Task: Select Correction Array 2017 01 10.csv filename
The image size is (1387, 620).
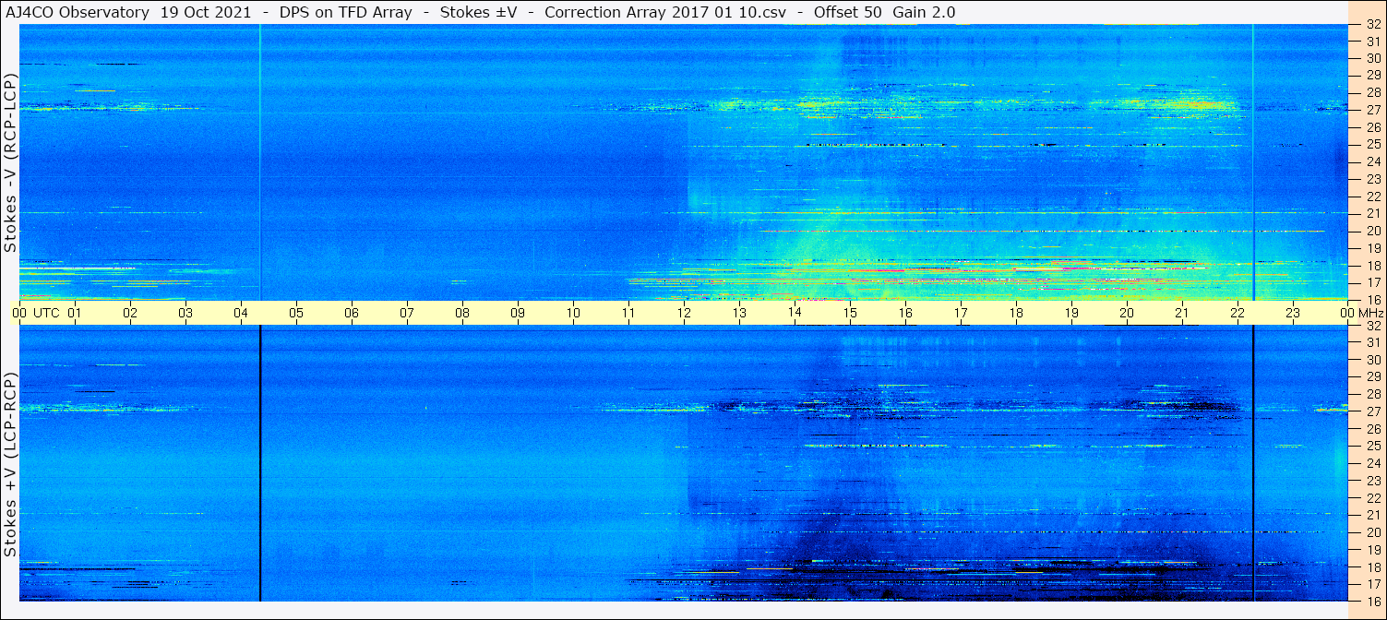Action: pos(665,12)
